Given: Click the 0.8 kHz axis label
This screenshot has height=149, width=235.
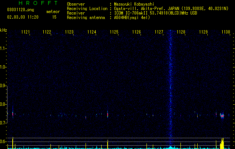Looking at the screenshot, I should tap(3, 104).
